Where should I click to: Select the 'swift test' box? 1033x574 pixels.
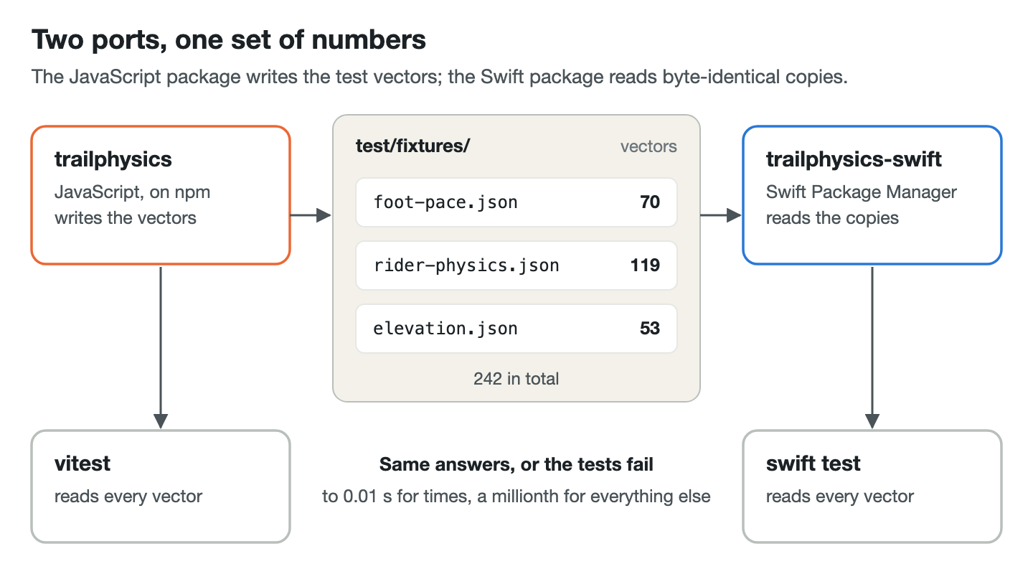click(872, 486)
